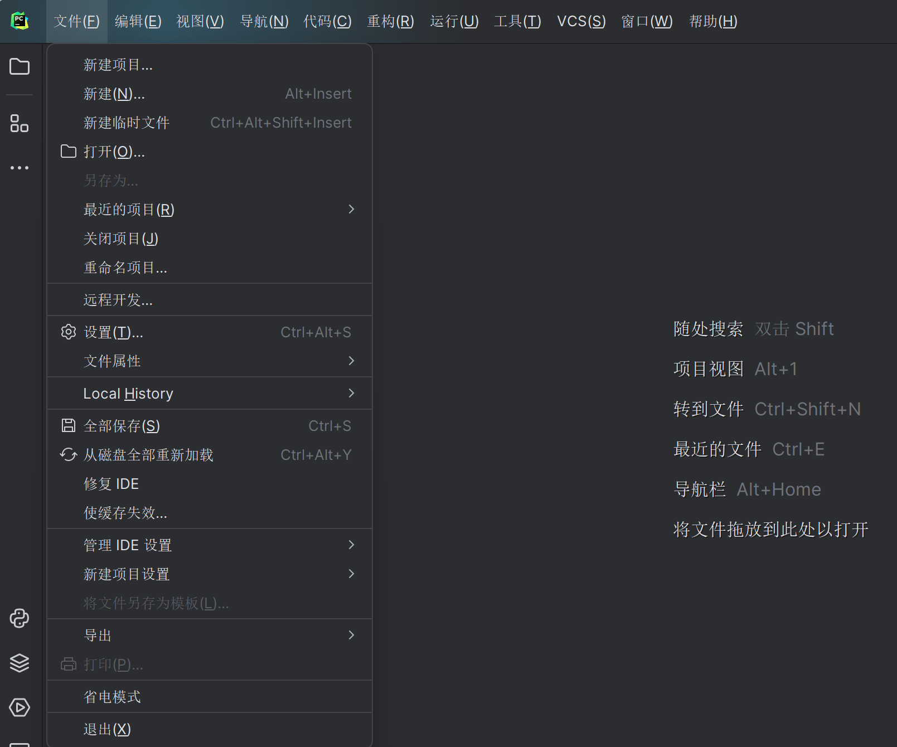The height and width of the screenshot is (747, 897).
Task: Open the Project folder tool window
Action: [x=20, y=67]
